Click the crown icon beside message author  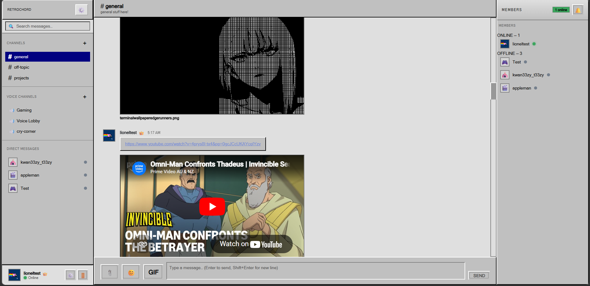click(141, 133)
